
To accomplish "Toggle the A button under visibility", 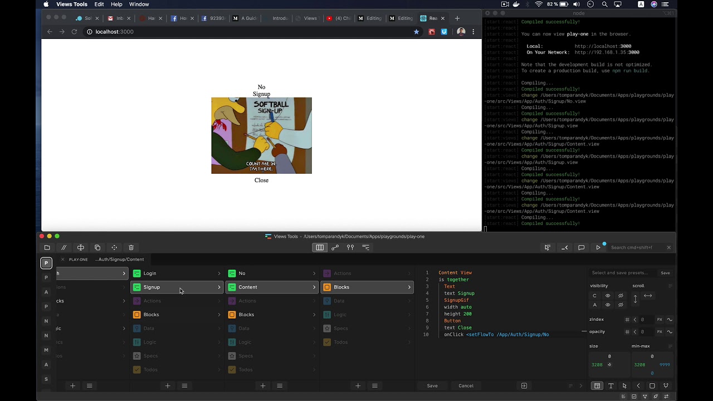I will [x=594, y=305].
